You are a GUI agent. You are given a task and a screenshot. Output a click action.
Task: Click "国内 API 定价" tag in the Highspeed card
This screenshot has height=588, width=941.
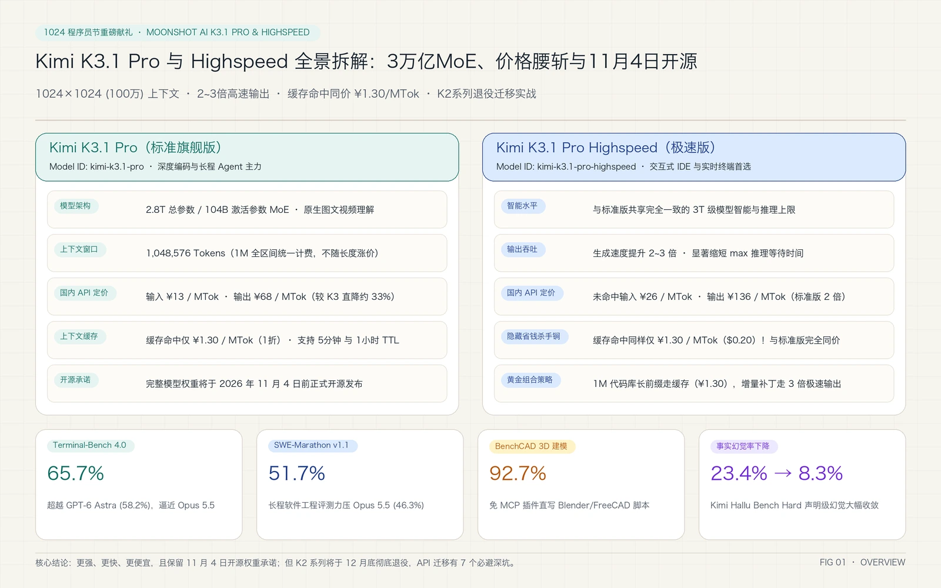(x=531, y=293)
